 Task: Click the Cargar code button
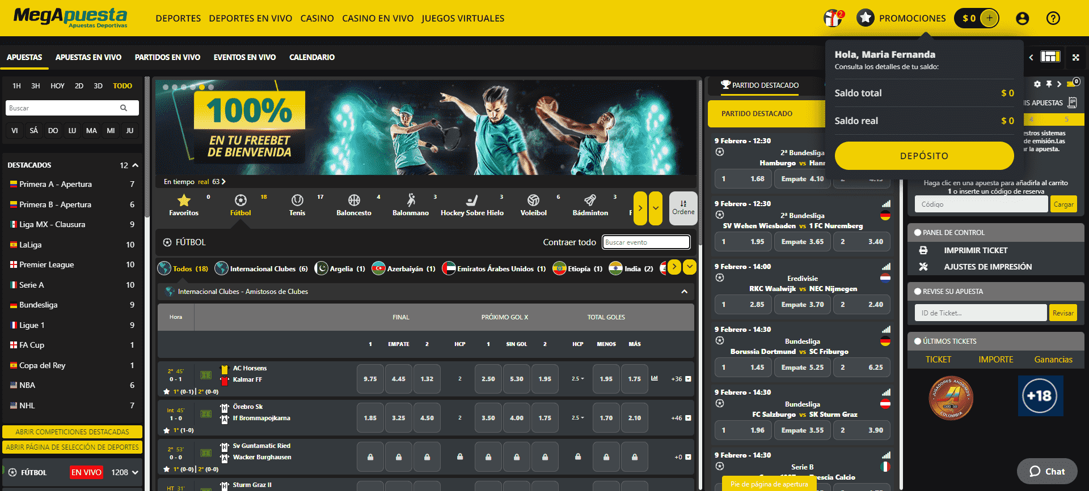tap(1063, 204)
